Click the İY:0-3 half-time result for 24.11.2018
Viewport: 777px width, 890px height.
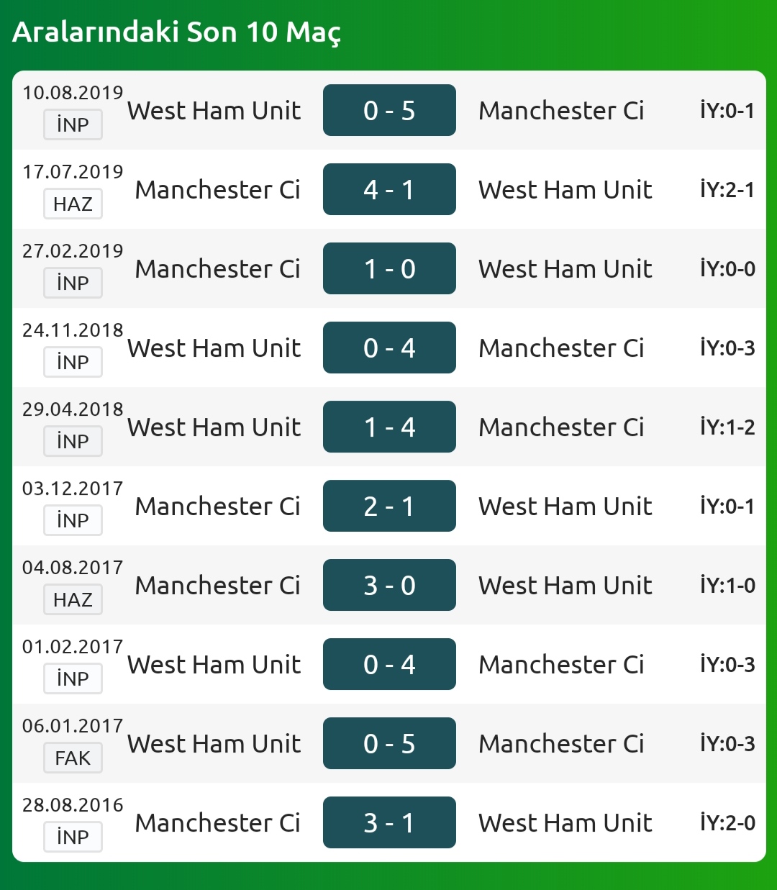(727, 348)
